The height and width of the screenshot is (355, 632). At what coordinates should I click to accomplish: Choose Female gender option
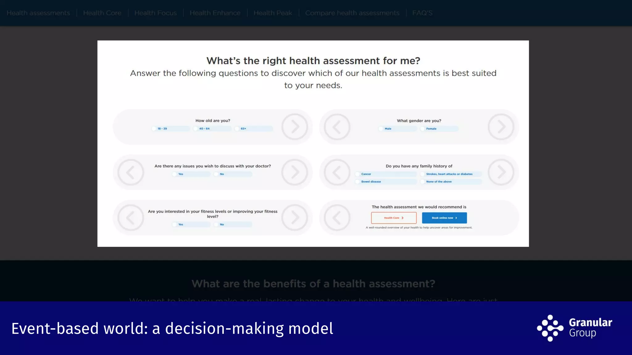439,129
